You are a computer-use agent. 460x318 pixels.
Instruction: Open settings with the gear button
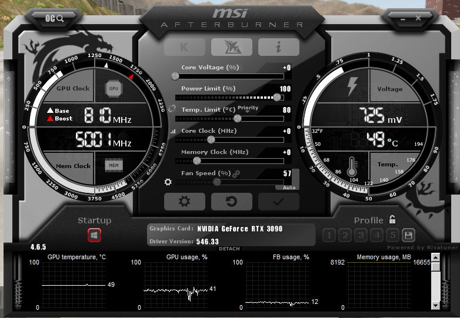[185, 202]
